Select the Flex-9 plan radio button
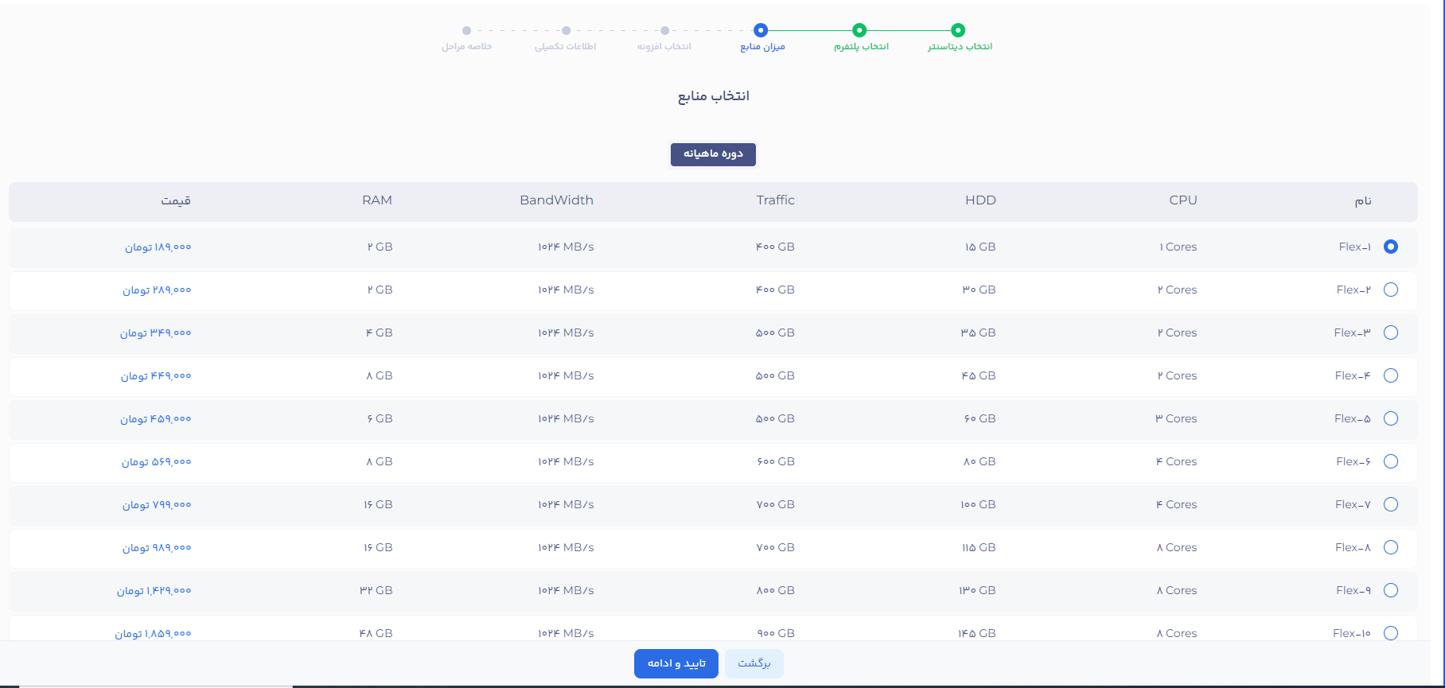The height and width of the screenshot is (688, 1445). tap(1390, 590)
